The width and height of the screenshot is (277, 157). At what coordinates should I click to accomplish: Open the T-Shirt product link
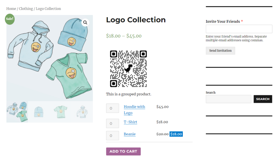(x=130, y=122)
